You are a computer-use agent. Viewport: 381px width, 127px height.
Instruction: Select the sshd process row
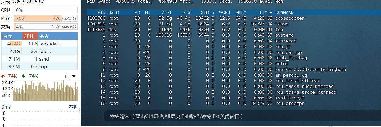tap(39, 59)
